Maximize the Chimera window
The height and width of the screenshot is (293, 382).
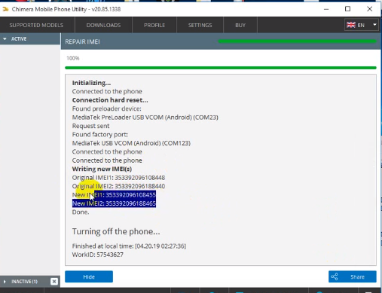347,9
